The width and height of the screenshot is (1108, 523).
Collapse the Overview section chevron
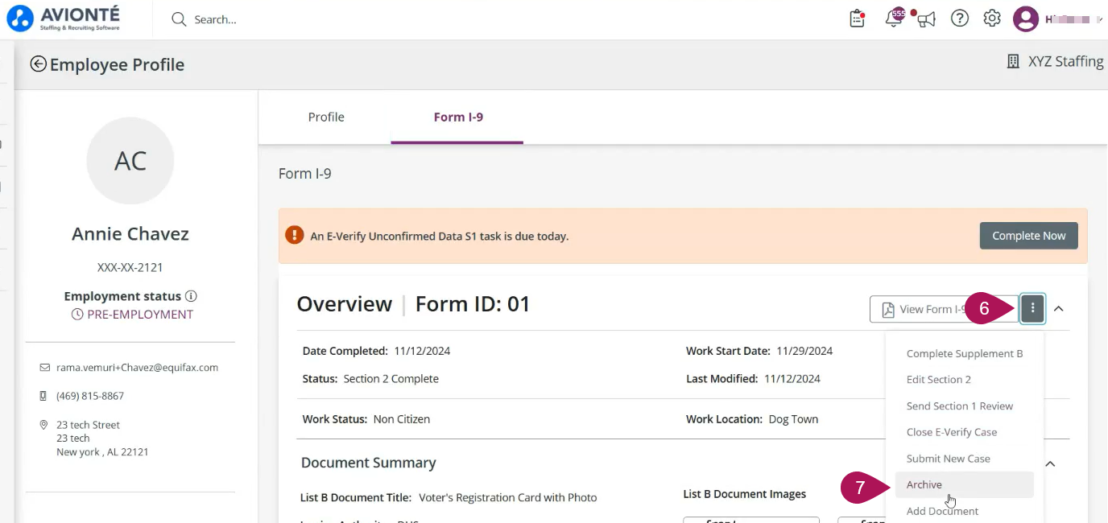(1059, 309)
